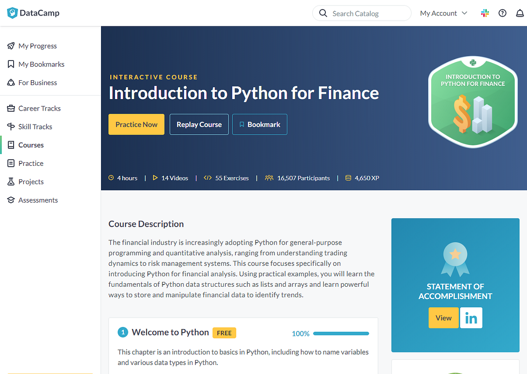Click the notifications bell icon
Screen dimensions: 527x374
point(520,13)
